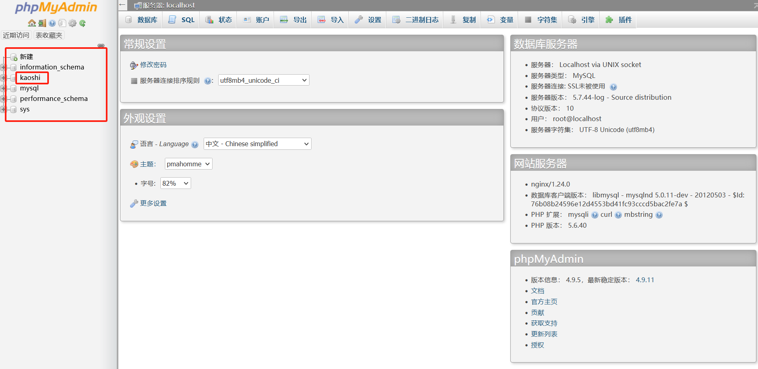Click the 修改密码 link

click(153, 65)
